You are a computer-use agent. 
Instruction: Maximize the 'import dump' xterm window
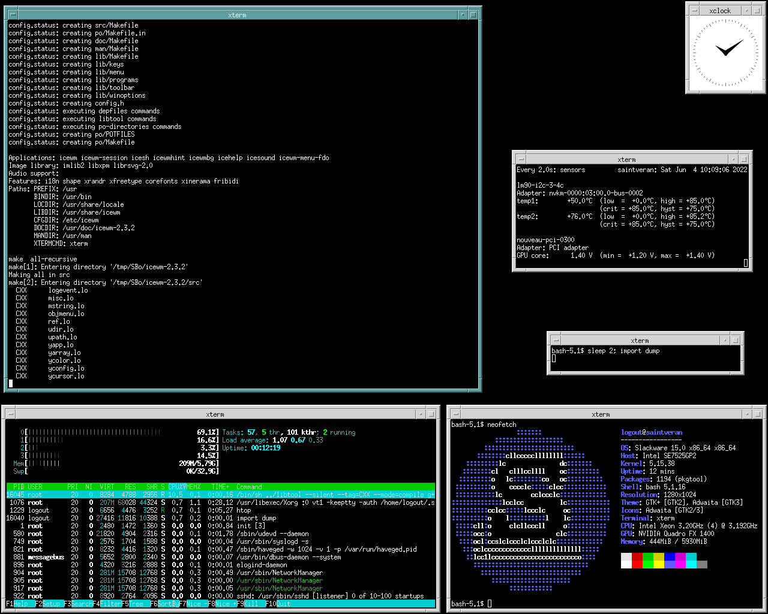click(x=735, y=340)
